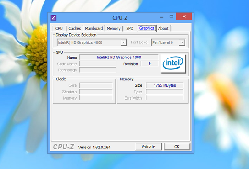249x169 pixels.
Task: Click the empty Bus Width field
Action: 165,98
